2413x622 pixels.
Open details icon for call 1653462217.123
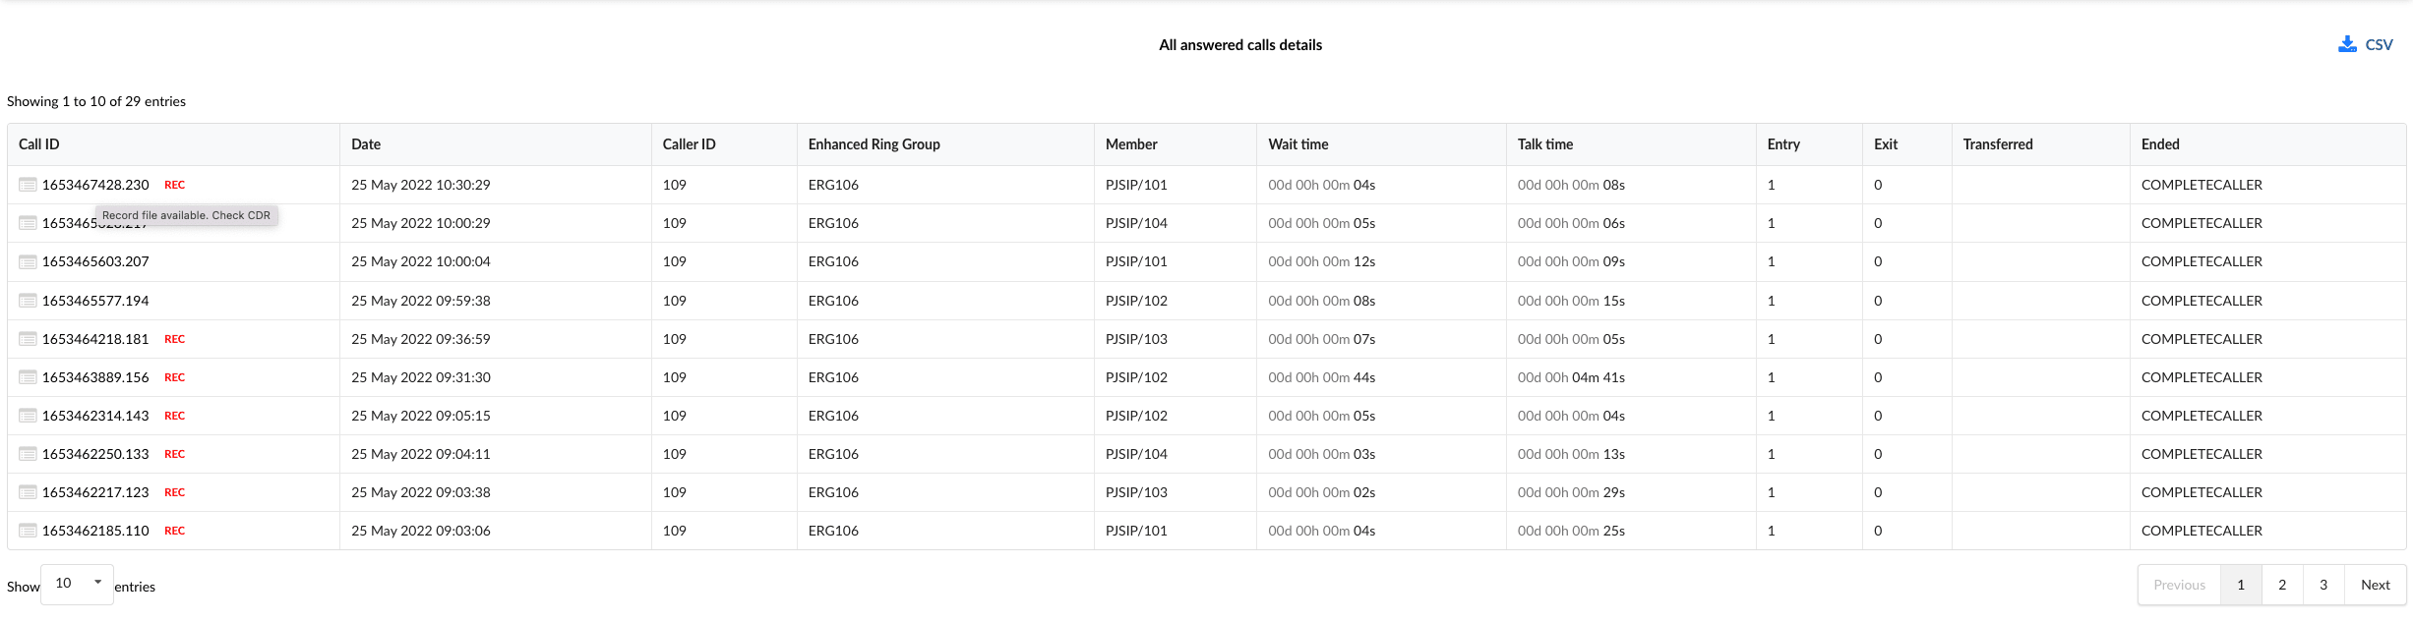(28, 492)
